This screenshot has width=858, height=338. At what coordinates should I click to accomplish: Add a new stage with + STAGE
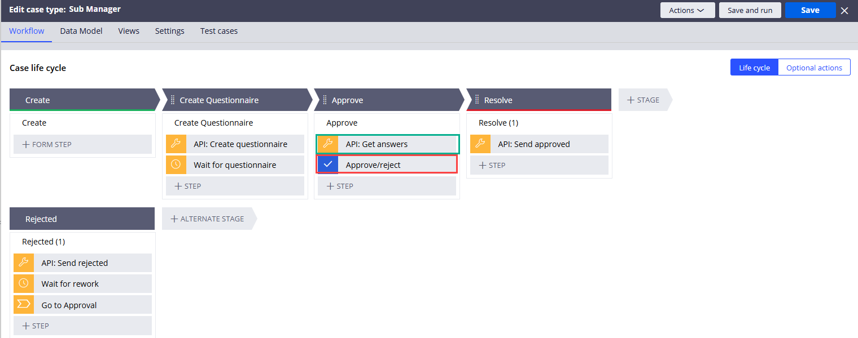coord(643,100)
